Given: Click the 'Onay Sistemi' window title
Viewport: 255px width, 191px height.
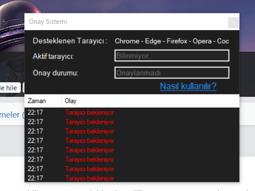Looking at the screenshot, I should coord(48,22).
